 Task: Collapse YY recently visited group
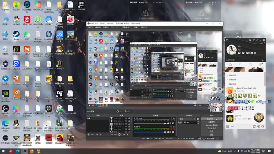[228, 84]
